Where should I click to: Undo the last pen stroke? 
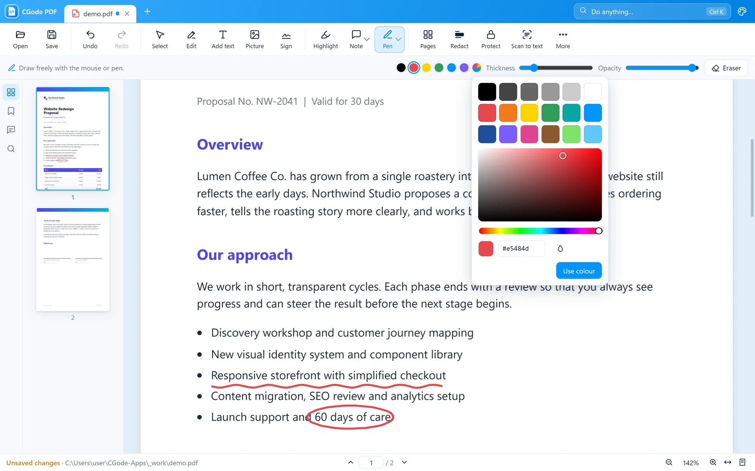click(x=90, y=39)
